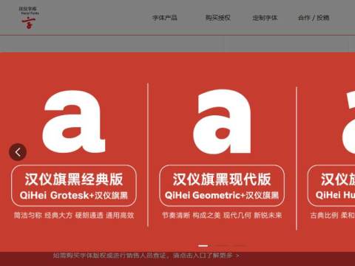Click the Hanyi Fonts logo
Image resolution: width=355 pixels, height=266 pixels.
point(29,18)
